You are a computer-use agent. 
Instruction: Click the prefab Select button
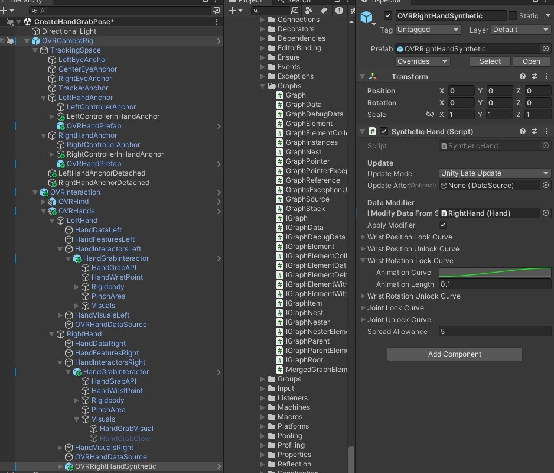(x=490, y=61)
